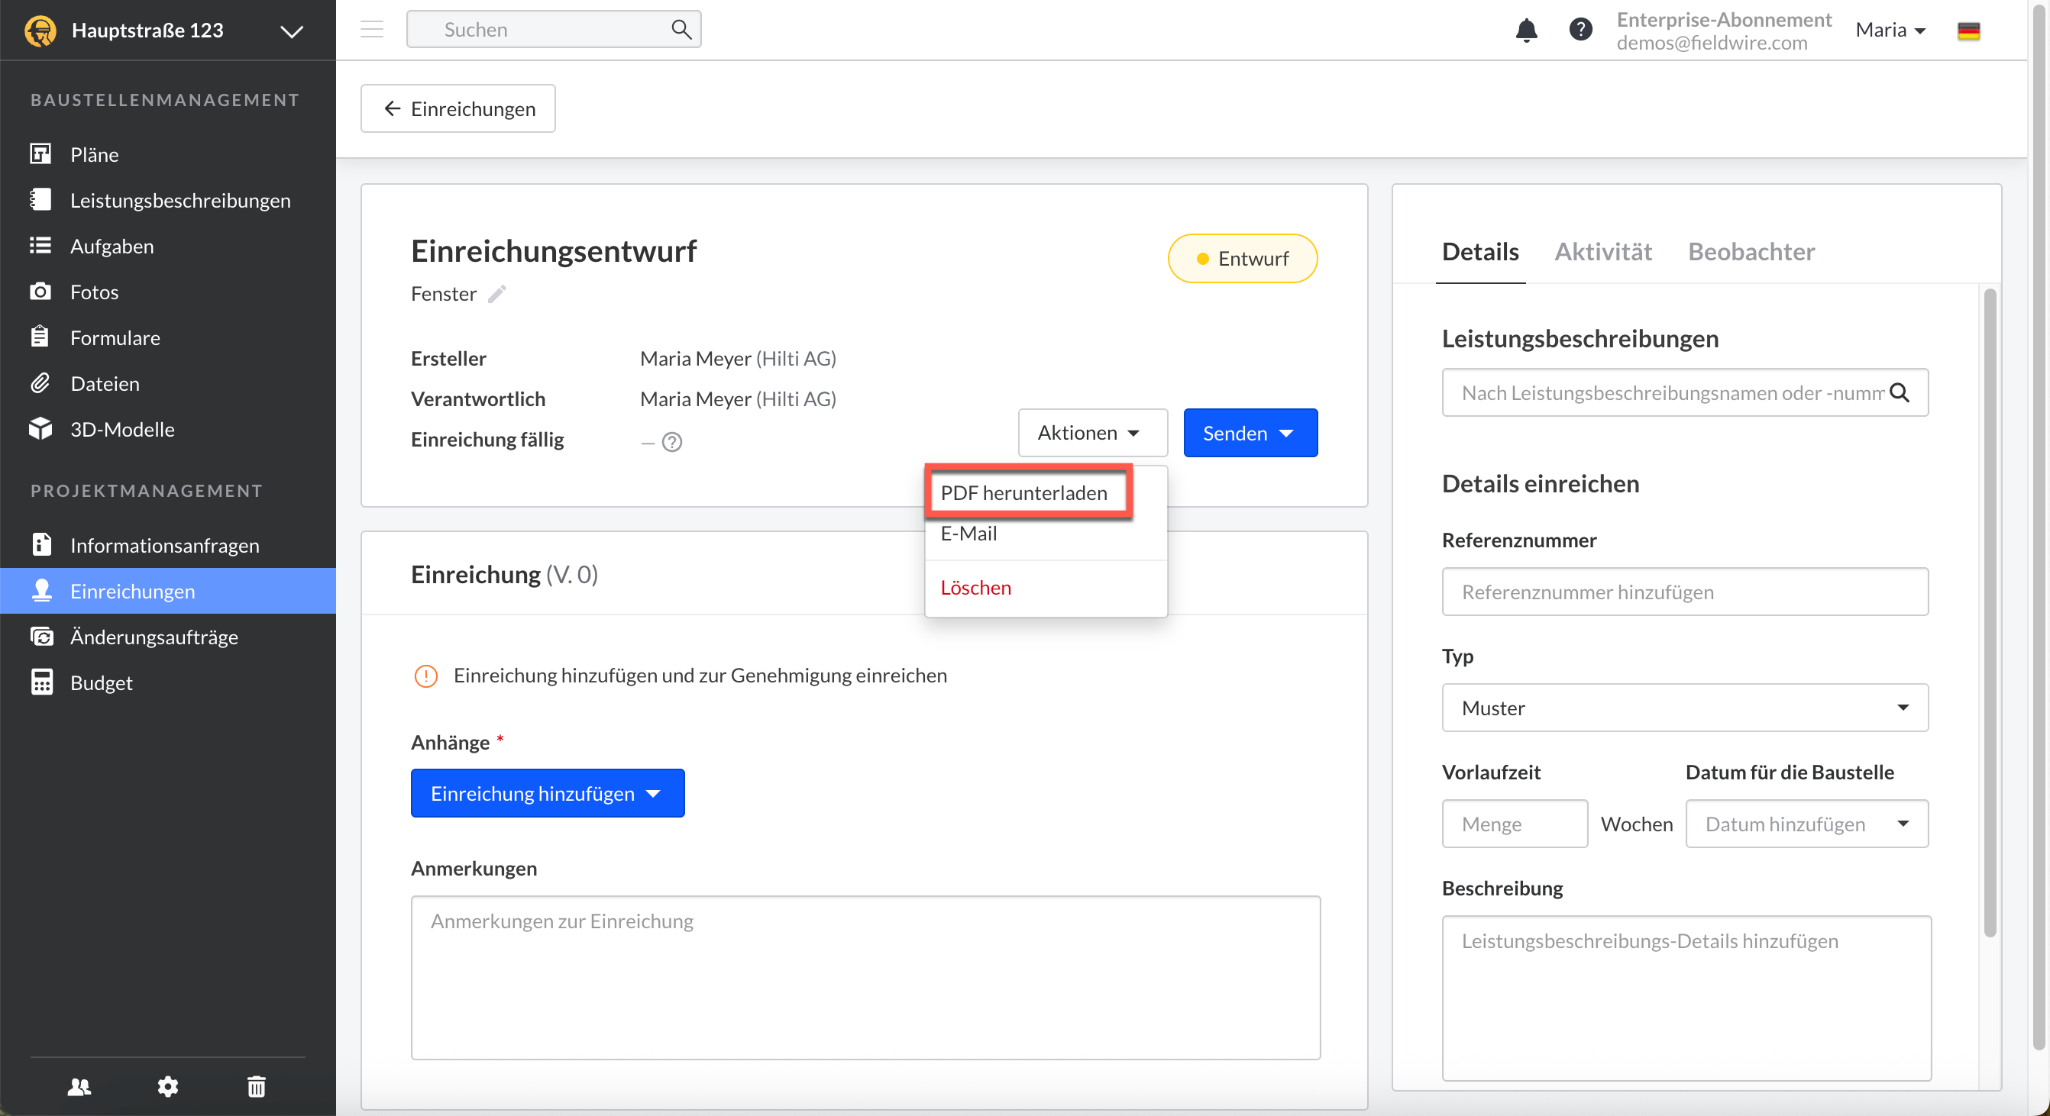This screenshot has width=2050, height=1116.
Task: Go back via Einreichungen button
Action: point(458,108)
